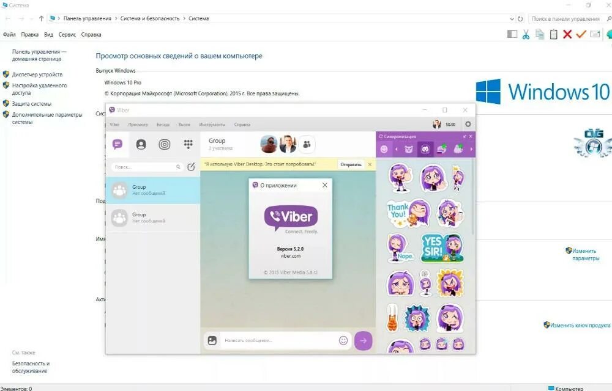
Task: Open the Viber contacts tab icon
Action: pos(141,144)
